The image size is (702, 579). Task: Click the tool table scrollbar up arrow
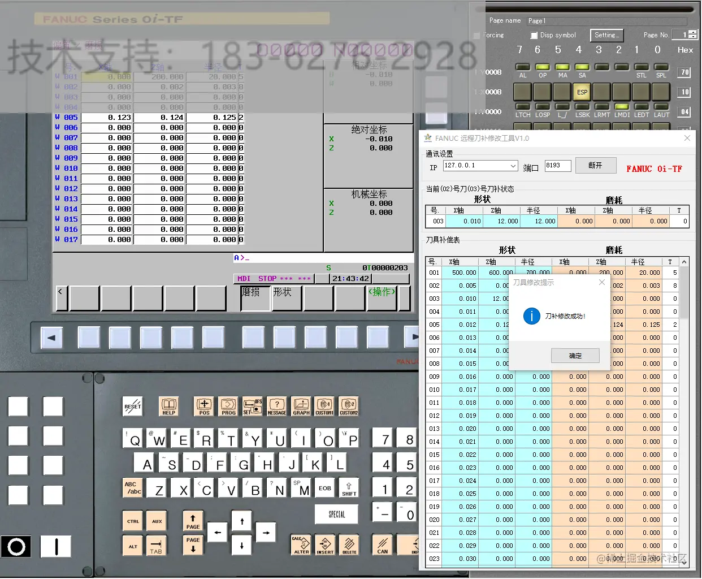click(x=684, y=262)
